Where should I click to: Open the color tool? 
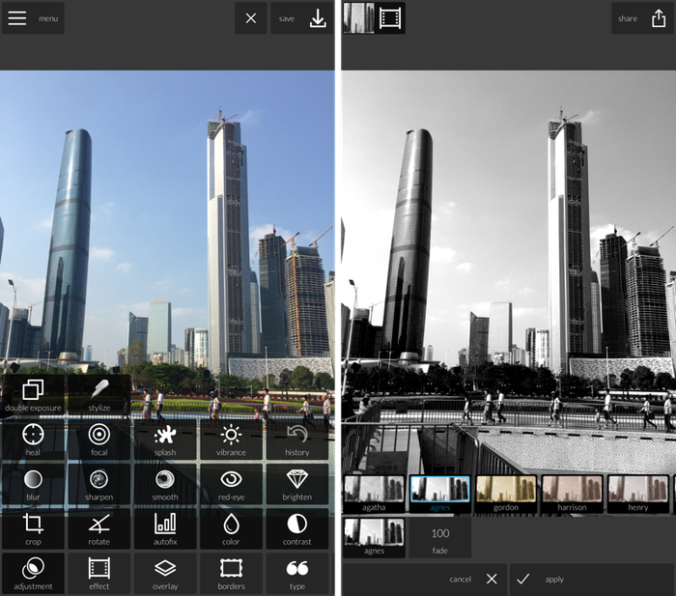pos(231,529)
